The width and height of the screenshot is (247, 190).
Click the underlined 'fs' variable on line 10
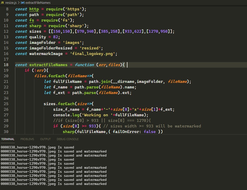coord(32,20)
